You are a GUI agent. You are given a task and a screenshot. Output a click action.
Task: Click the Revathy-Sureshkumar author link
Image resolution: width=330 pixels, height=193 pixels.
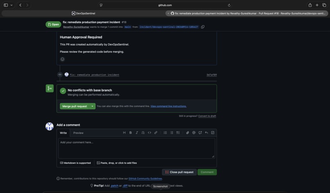pos(76,27)
